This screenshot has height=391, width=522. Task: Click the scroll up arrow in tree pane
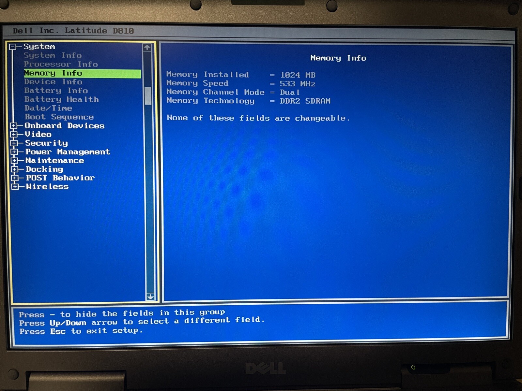coord(147,48)
